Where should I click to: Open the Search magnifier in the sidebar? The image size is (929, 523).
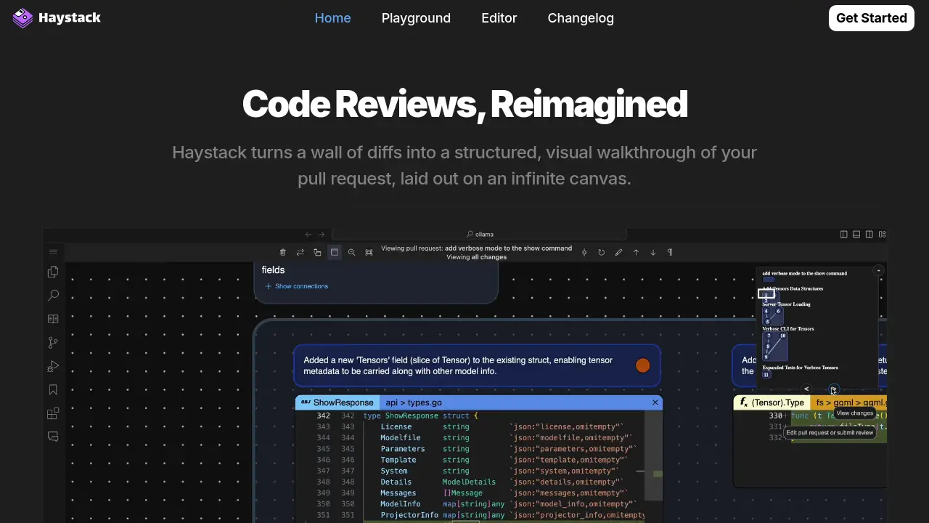point(53,296)
